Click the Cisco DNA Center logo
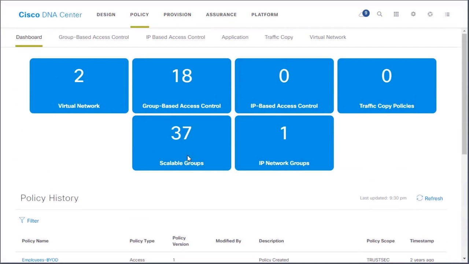The height and width of the screenshot is (264, 469). pos(50,15)
